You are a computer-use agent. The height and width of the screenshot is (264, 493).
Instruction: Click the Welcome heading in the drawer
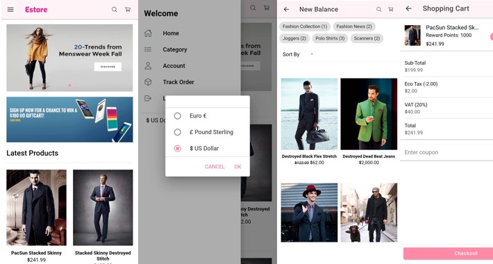(x=161, y=13)
